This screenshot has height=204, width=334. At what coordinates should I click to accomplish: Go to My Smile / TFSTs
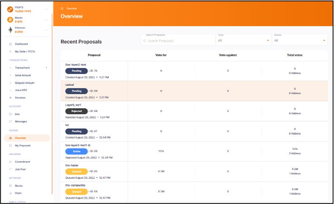click(25, 51)
